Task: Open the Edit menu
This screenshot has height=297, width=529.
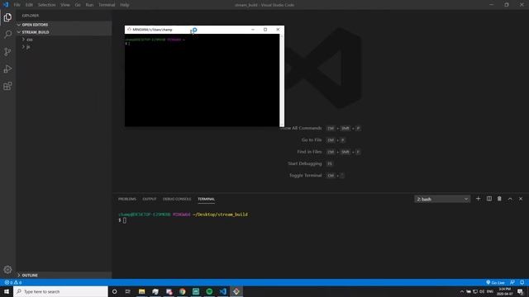Action: pos(29,5)
